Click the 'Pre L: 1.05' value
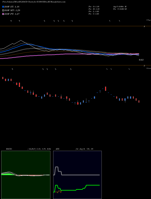Viewport: 151px width, 199px height. click(94, 11)
